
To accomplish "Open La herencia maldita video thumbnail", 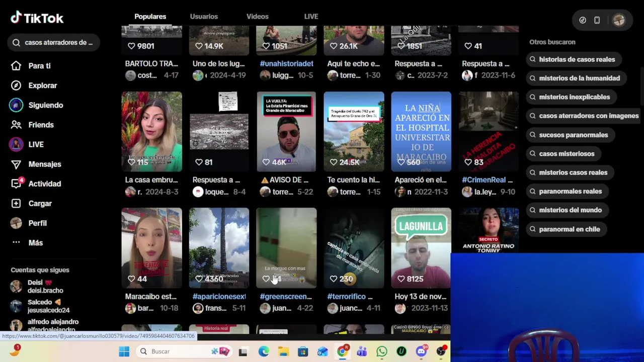I will coord(489,132).
